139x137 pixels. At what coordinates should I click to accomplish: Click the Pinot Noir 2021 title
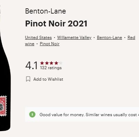coord(56,24)
